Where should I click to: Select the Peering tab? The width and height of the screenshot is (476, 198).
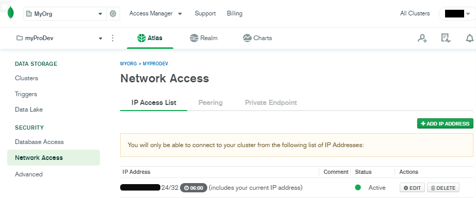[210, 103]
